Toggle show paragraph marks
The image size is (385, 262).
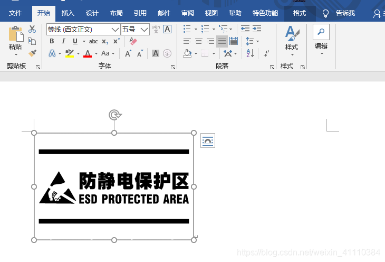[266, 53]
